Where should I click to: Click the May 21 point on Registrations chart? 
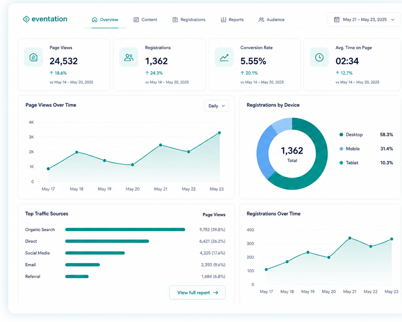tap(350, 238)
